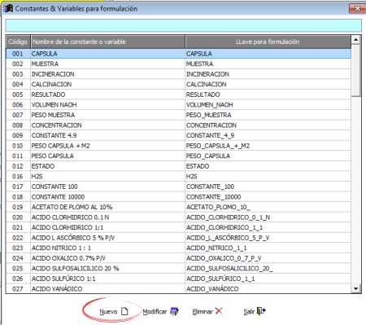This screenshot has width=366, height=325.
Task: Click the CONSTANTE_4_9 key cell
Action: pyautogui.click(x=268, y=135)
